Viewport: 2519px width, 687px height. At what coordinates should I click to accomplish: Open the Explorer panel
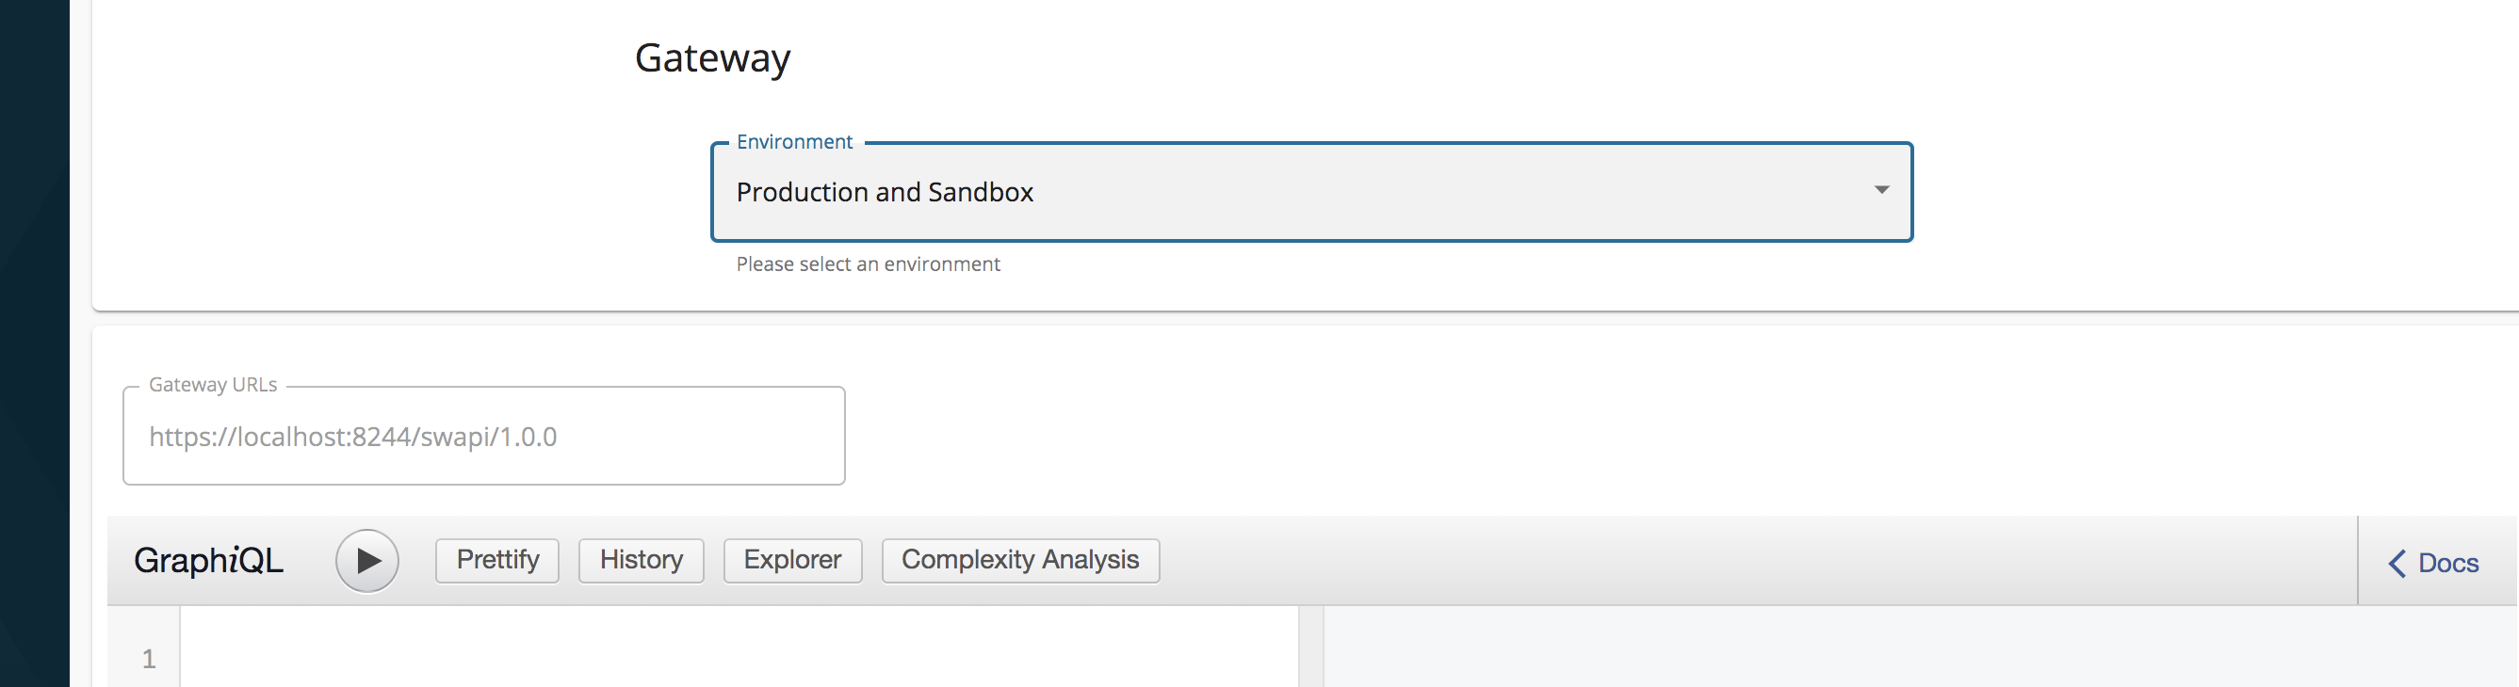tap(792, 560)
